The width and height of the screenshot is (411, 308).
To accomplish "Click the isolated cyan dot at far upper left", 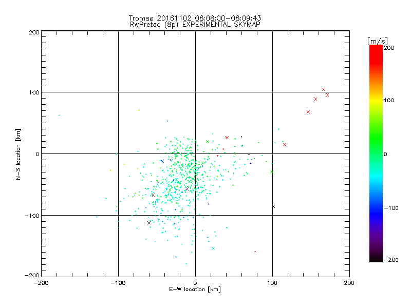I will click(x=59, y=115).
